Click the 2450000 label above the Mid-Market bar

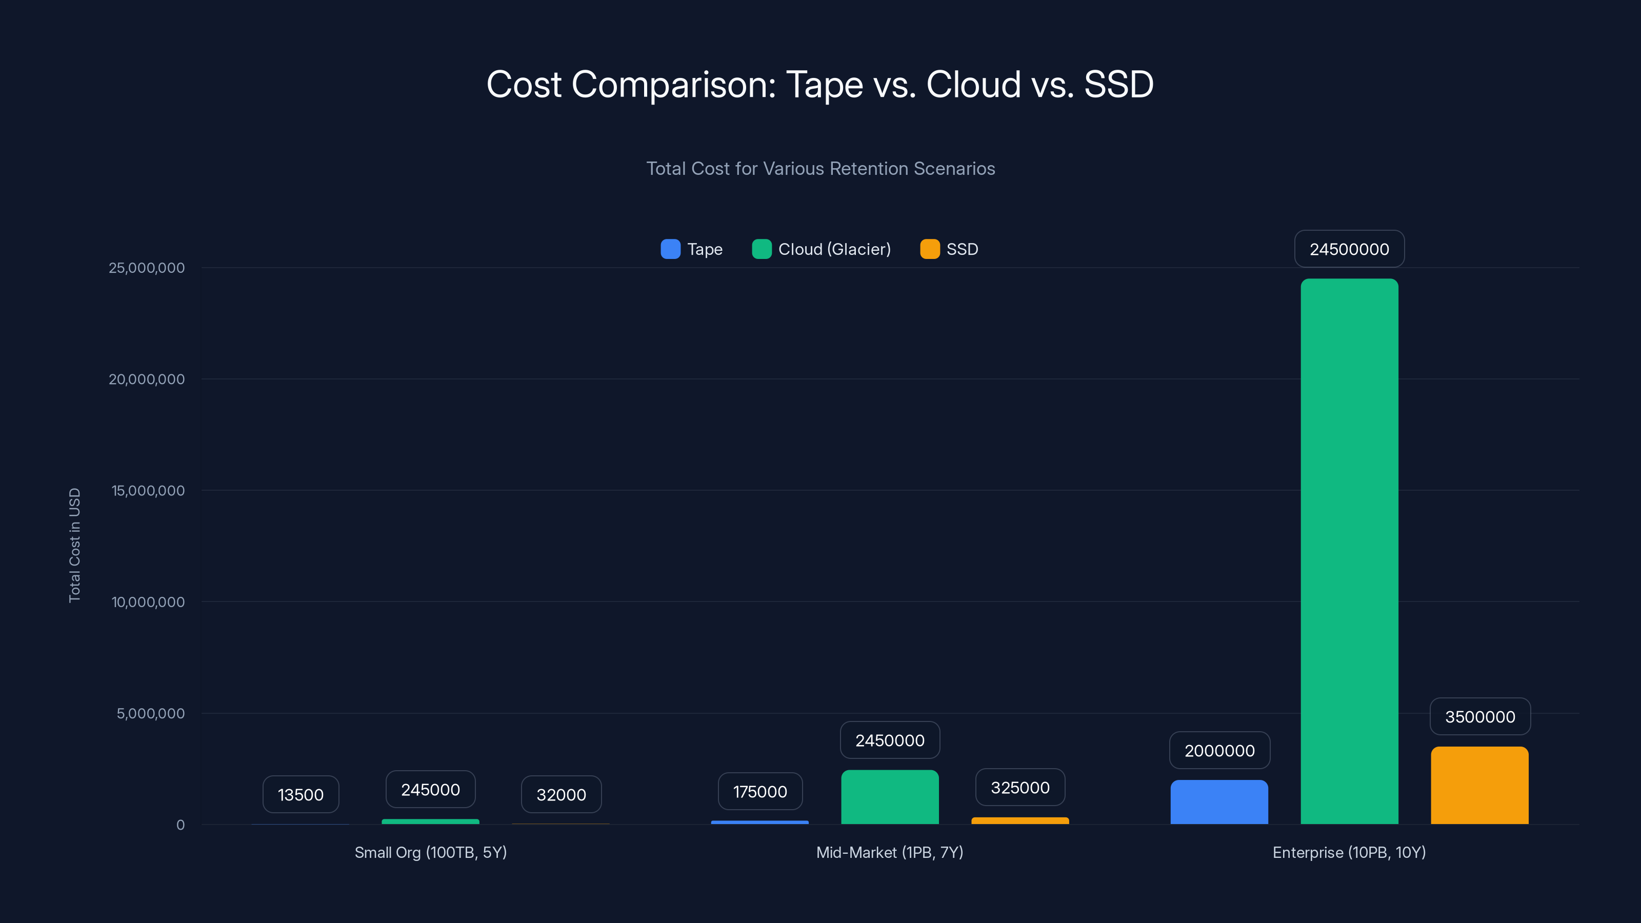pos(890,740)
